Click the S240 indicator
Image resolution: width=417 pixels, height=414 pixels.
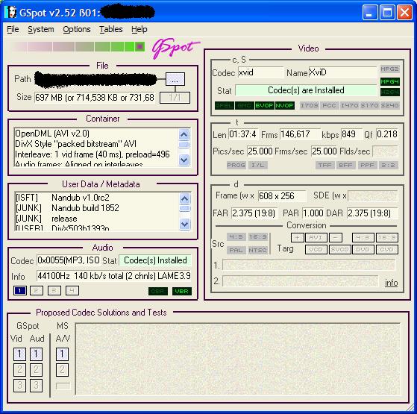point(389,106)
